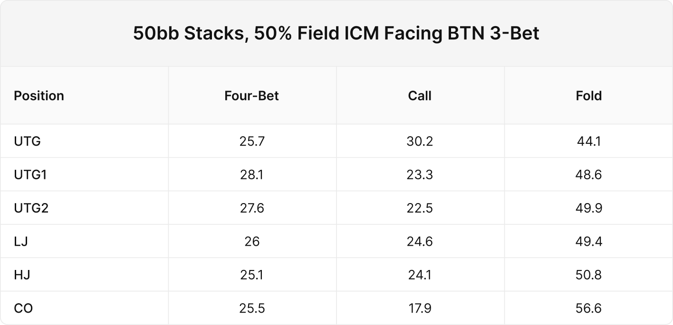Click LJ four-bet value 26
Viewport: 673px width, 325px height.
[x=252, y=241]
